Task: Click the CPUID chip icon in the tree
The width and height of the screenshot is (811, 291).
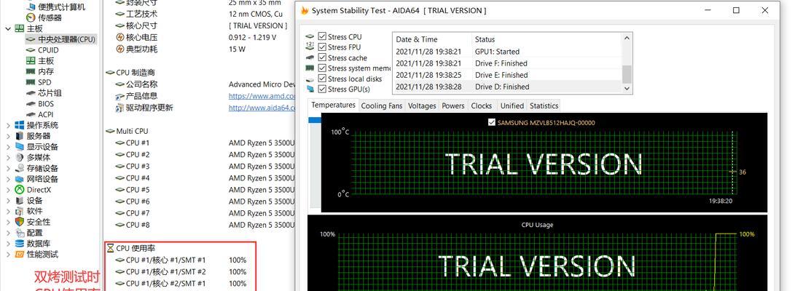Action: coord(31,50)
